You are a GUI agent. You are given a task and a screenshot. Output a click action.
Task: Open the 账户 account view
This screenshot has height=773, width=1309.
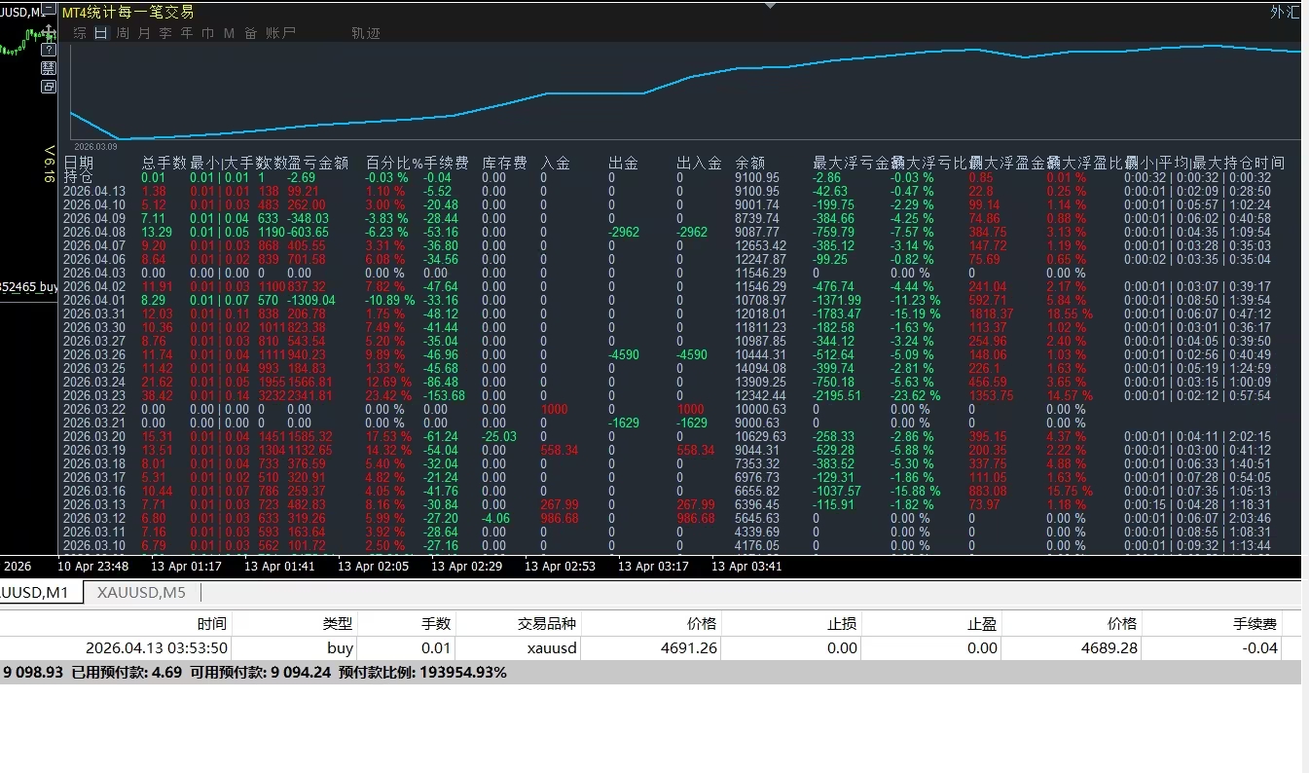[281, 33]
